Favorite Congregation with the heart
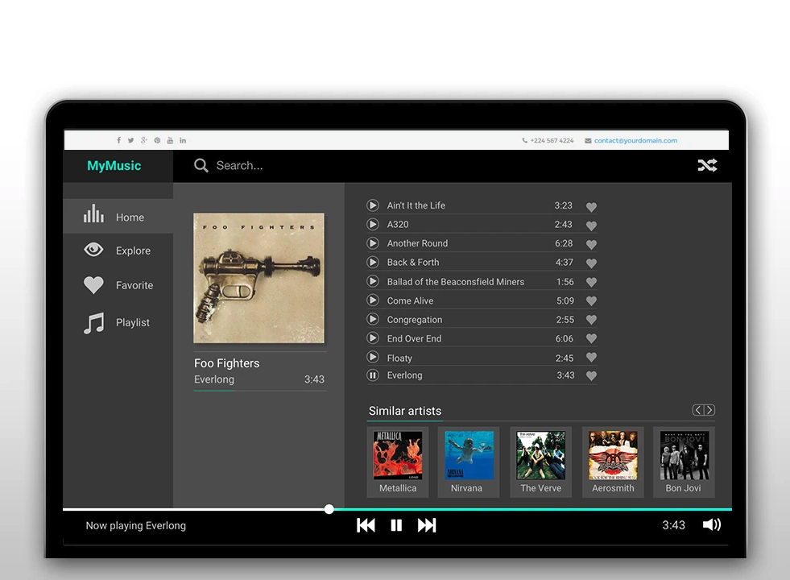Screen dimensions: 790x580 [x=591, y=320]
